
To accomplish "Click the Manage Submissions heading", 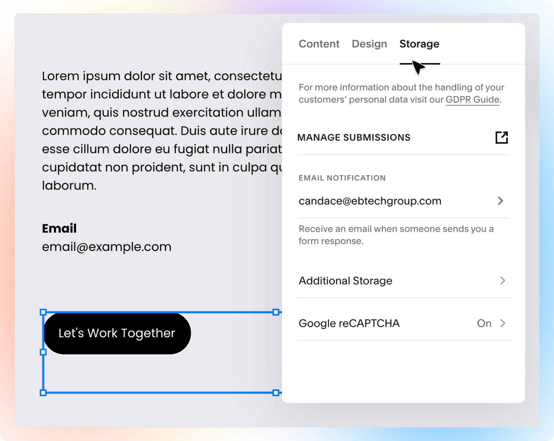I will [354, 137].
